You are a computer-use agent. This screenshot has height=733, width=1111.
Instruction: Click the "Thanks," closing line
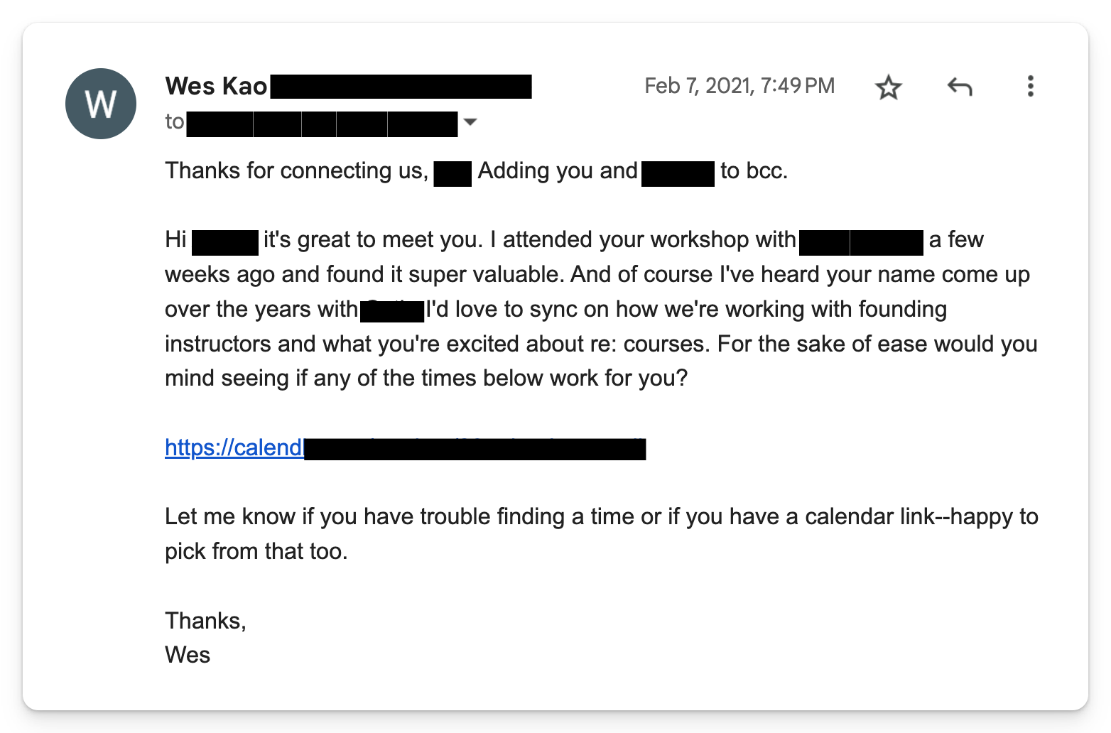pos(205,620)
